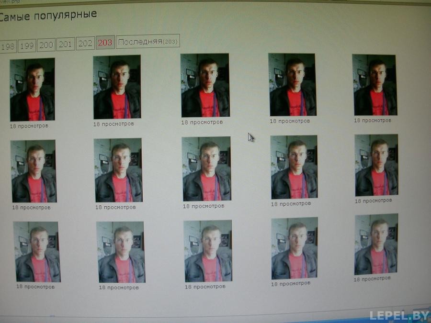The image size is (431, 323).
Task: Open third thumbnail in top row
Action: [205, 86]
